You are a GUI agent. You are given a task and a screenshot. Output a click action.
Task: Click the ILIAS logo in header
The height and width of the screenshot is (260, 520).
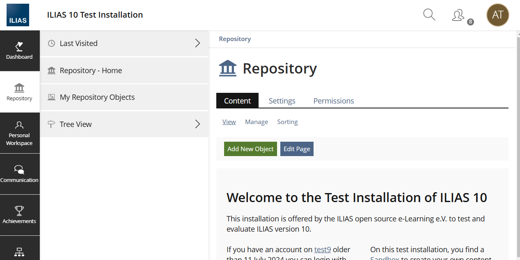18,15
